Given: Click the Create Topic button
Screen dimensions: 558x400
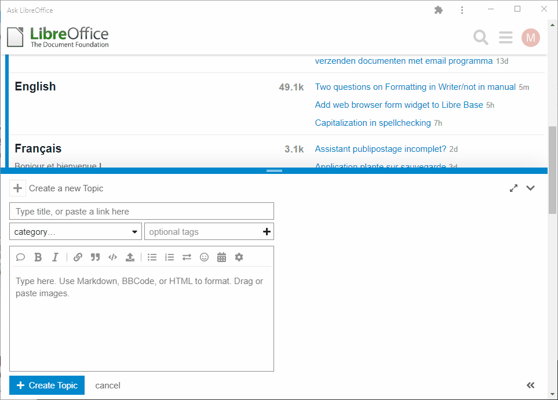Looking at the screenshot, I should click(47, 385).
